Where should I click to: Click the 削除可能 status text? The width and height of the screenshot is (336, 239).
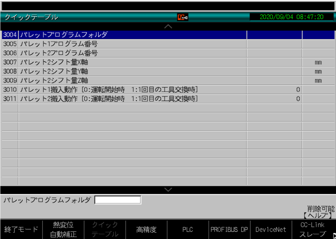click(x=321, y=208)
